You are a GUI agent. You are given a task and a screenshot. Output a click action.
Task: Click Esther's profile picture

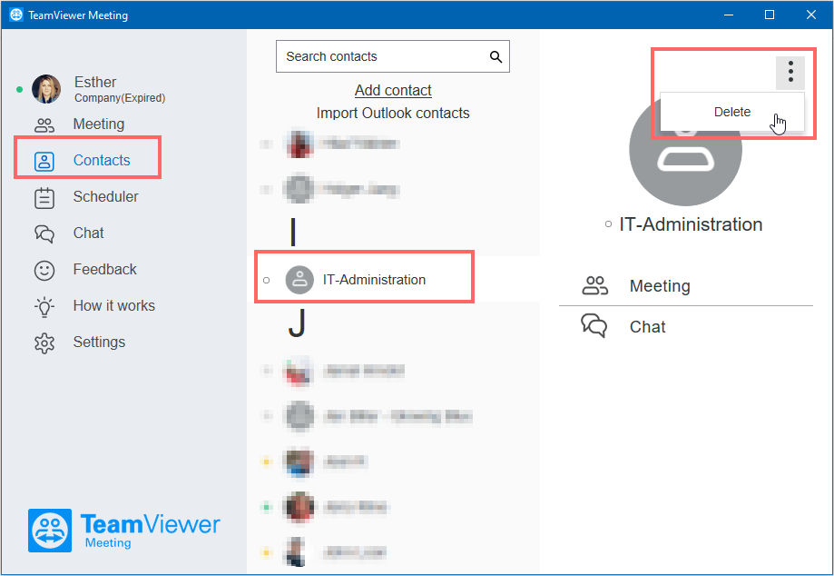point(46,89)
